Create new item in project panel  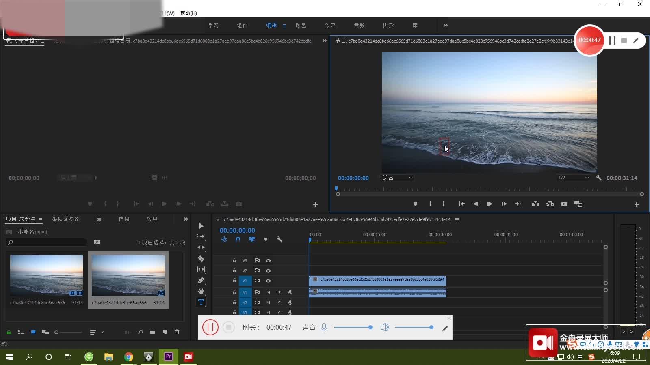(x=165, y=332)
